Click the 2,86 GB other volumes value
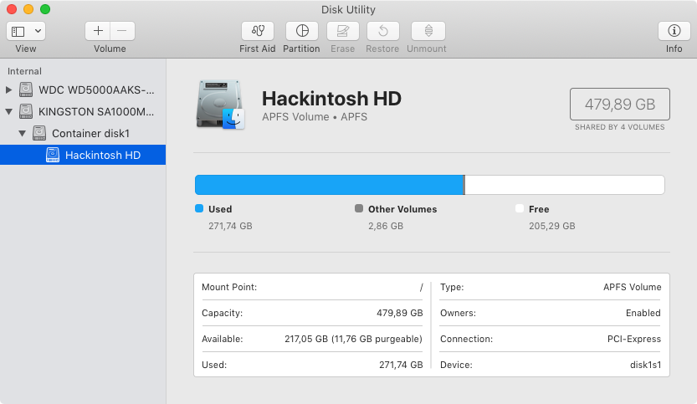Viewport: 697px width, 404px height. pyautogui.click(x=386, y=226)
